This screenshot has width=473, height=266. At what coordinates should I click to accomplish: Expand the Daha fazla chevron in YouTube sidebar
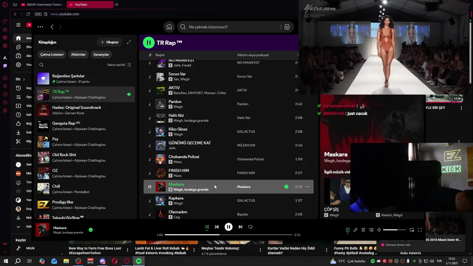(x=18, y=226)
